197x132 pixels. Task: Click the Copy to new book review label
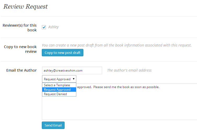point(20,49)
